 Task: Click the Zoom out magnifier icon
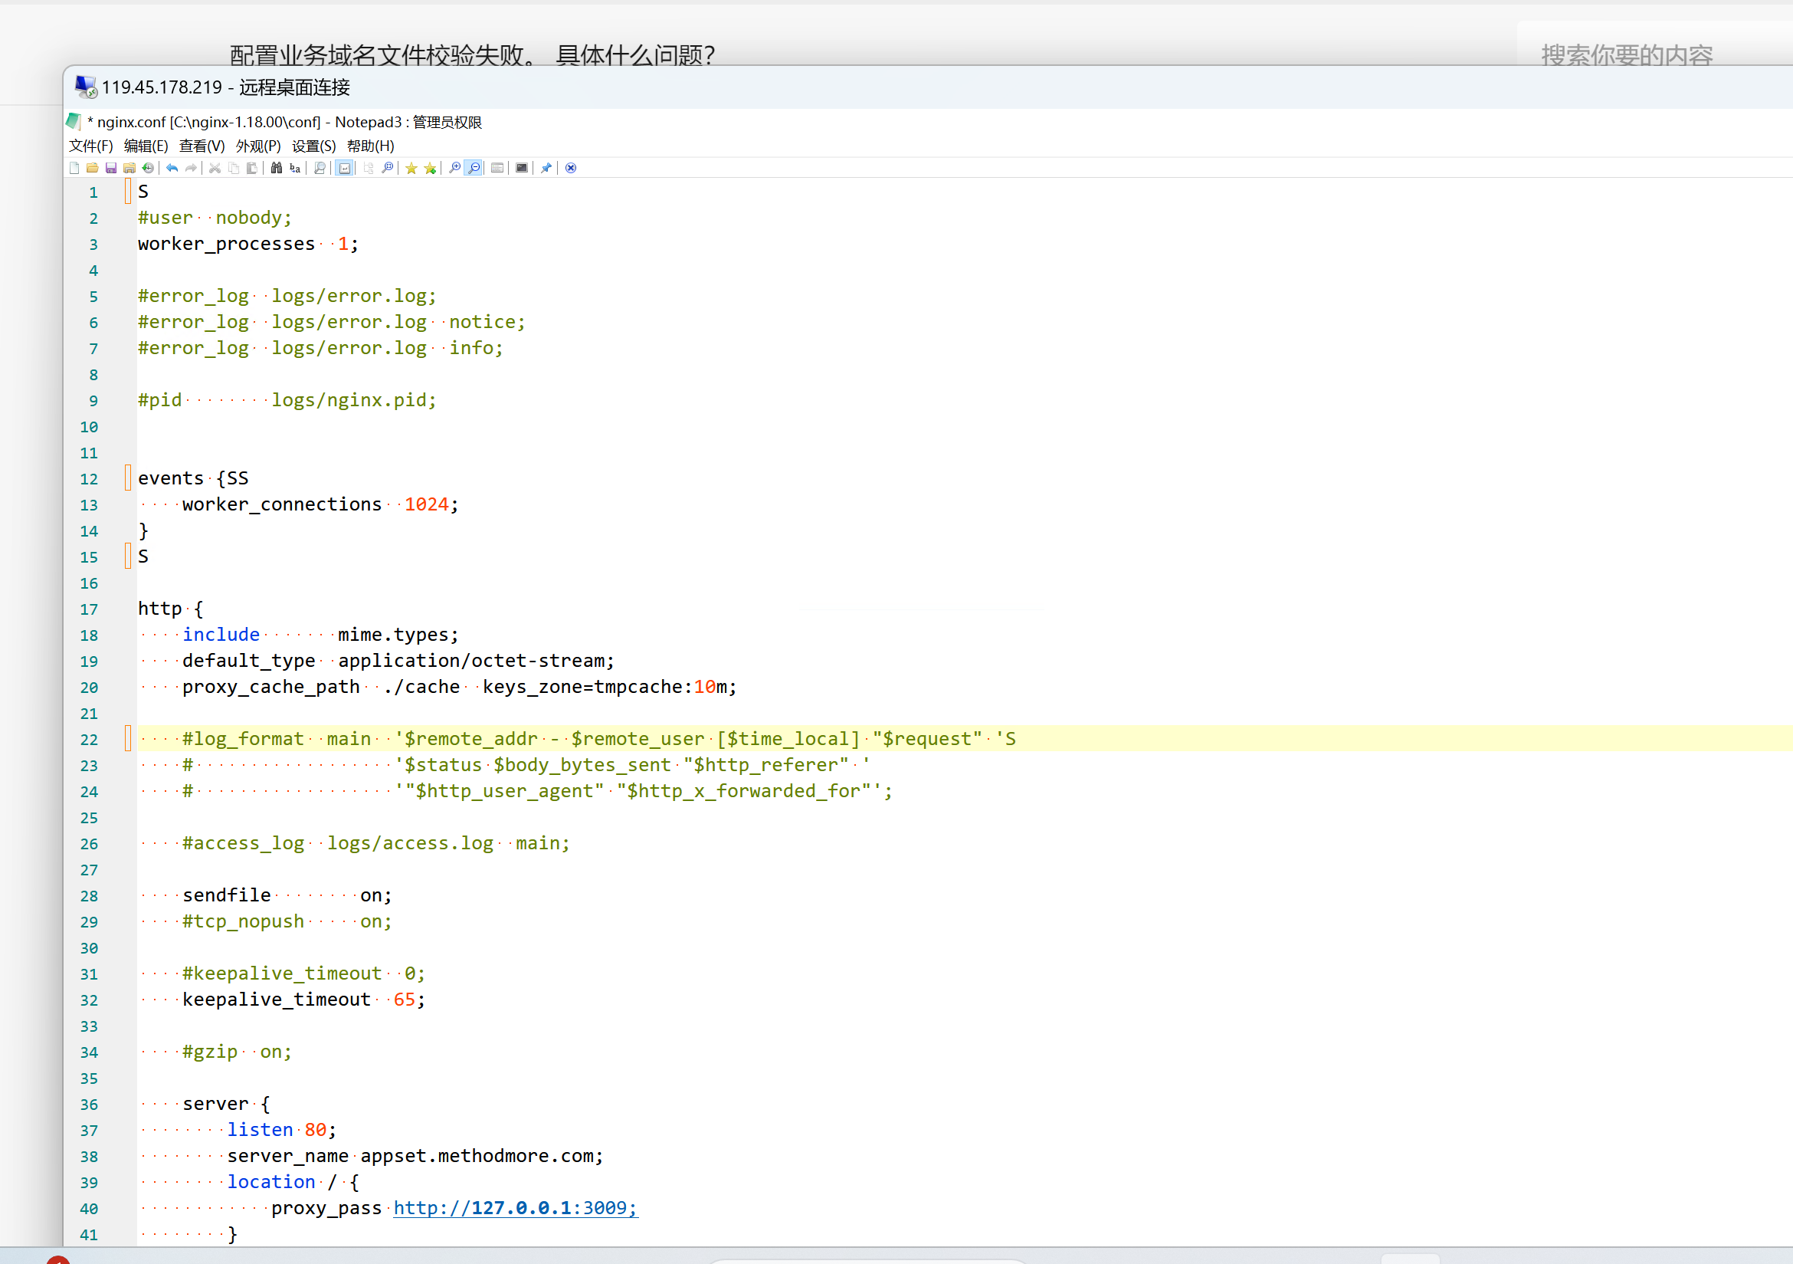pyautogui.click(x=474, y=168)
